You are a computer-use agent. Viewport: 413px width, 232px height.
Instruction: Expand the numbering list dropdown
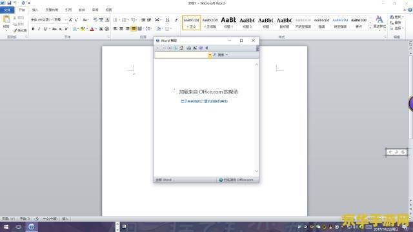(x=128, y=20)
